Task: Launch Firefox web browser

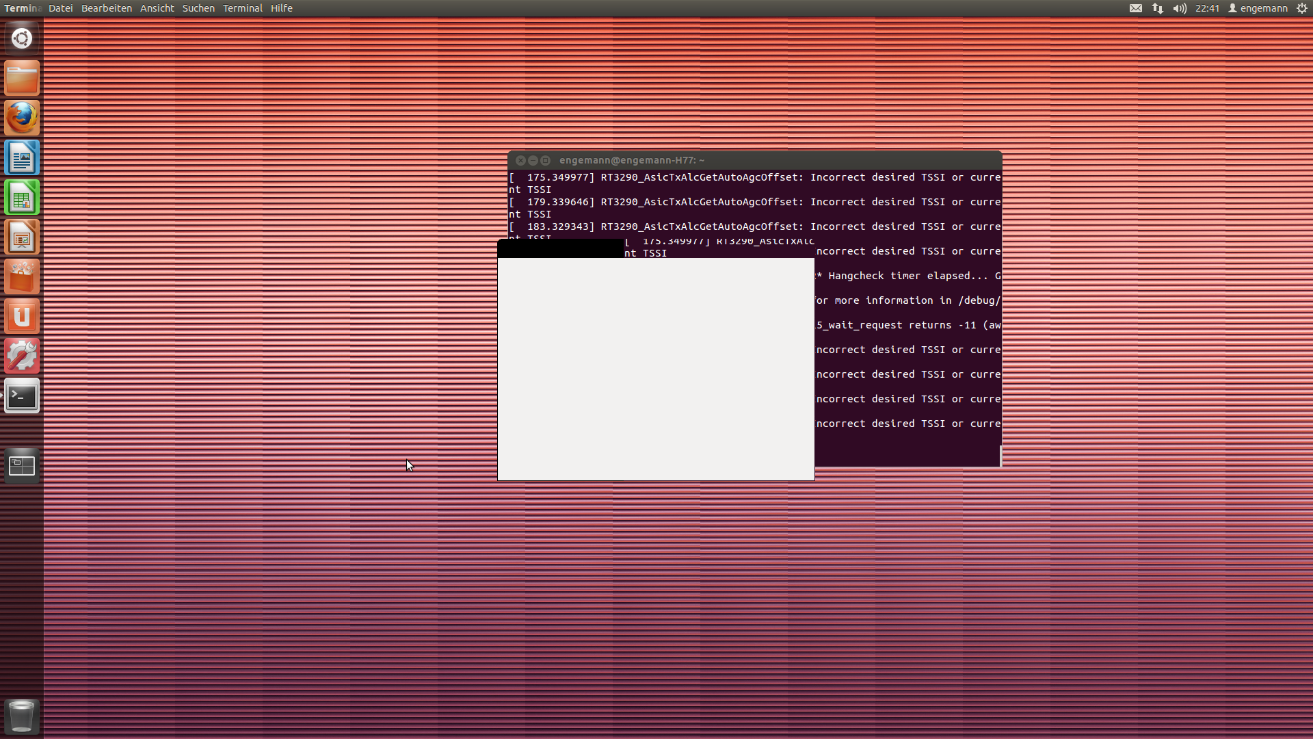Action: point(22,118)
